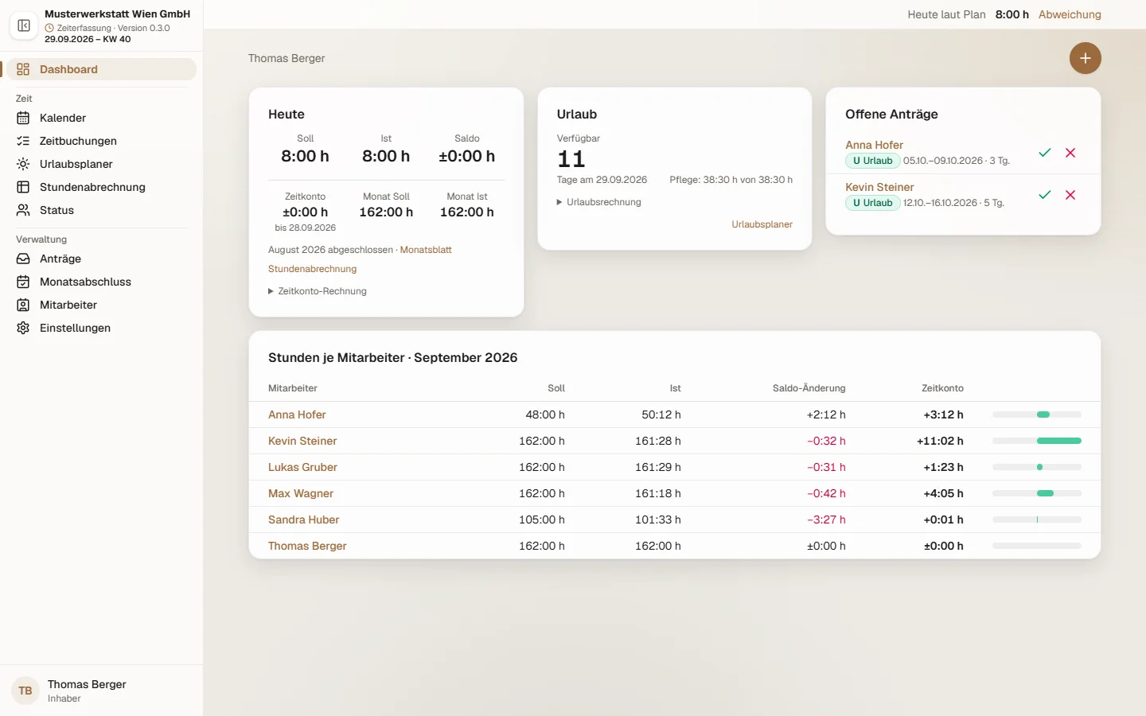Click the Pflege 38:30 h text
Screen dimensions: 1146x716
pyautogui.click(x=731, y=180)
